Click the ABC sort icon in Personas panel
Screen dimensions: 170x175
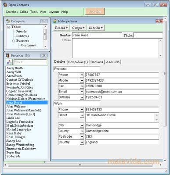(9, 62)
